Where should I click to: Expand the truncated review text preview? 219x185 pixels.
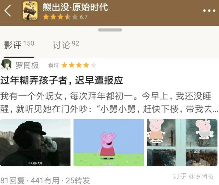point(109,102)
